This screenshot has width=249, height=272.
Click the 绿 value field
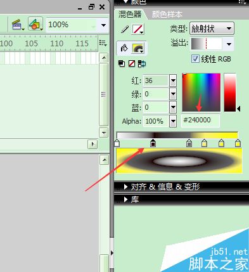[x=156, y=94]
